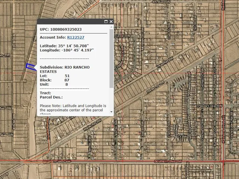Click the Parcel Des.: label
The image size is (239, 179).
51,97
